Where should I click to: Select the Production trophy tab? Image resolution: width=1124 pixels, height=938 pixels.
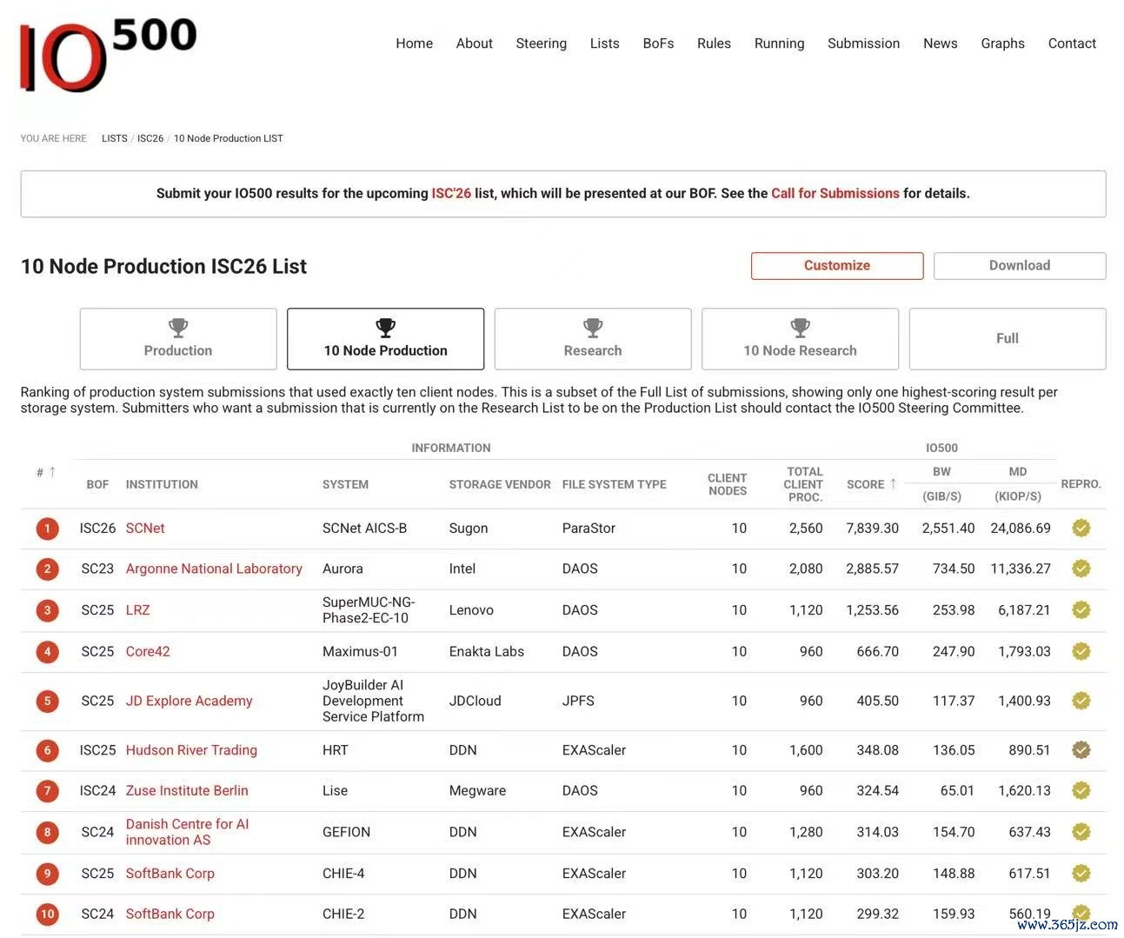(178, 339)
